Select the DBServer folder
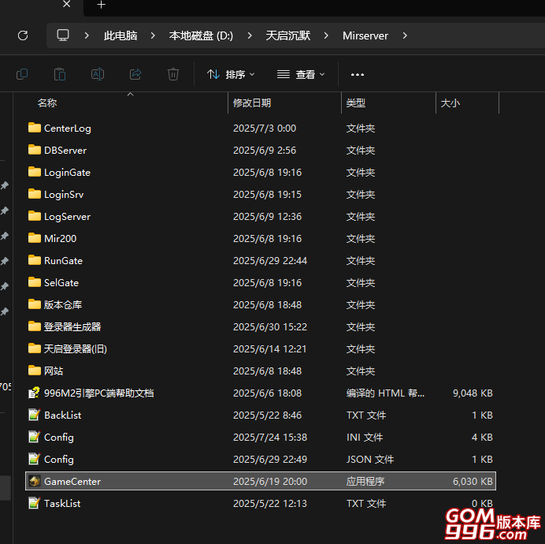Screen dimensions: 545x544 point(65,150)
